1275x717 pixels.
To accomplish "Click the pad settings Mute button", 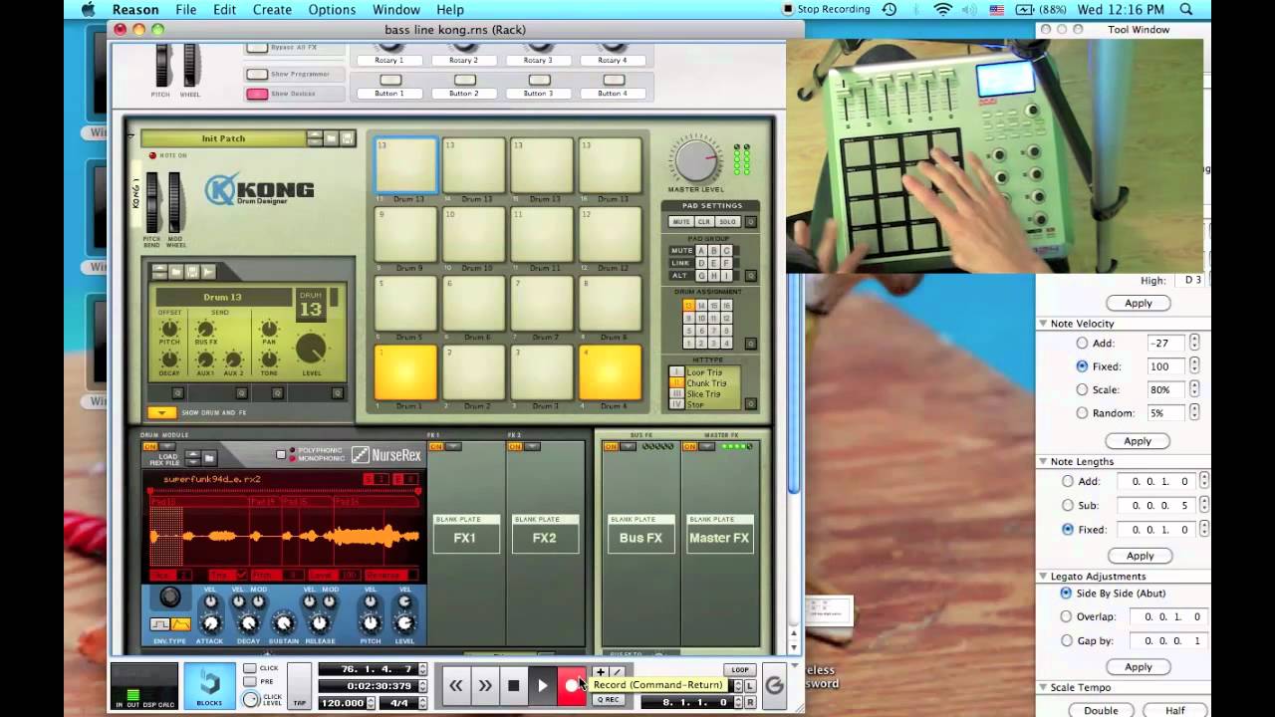I will 681,222.
